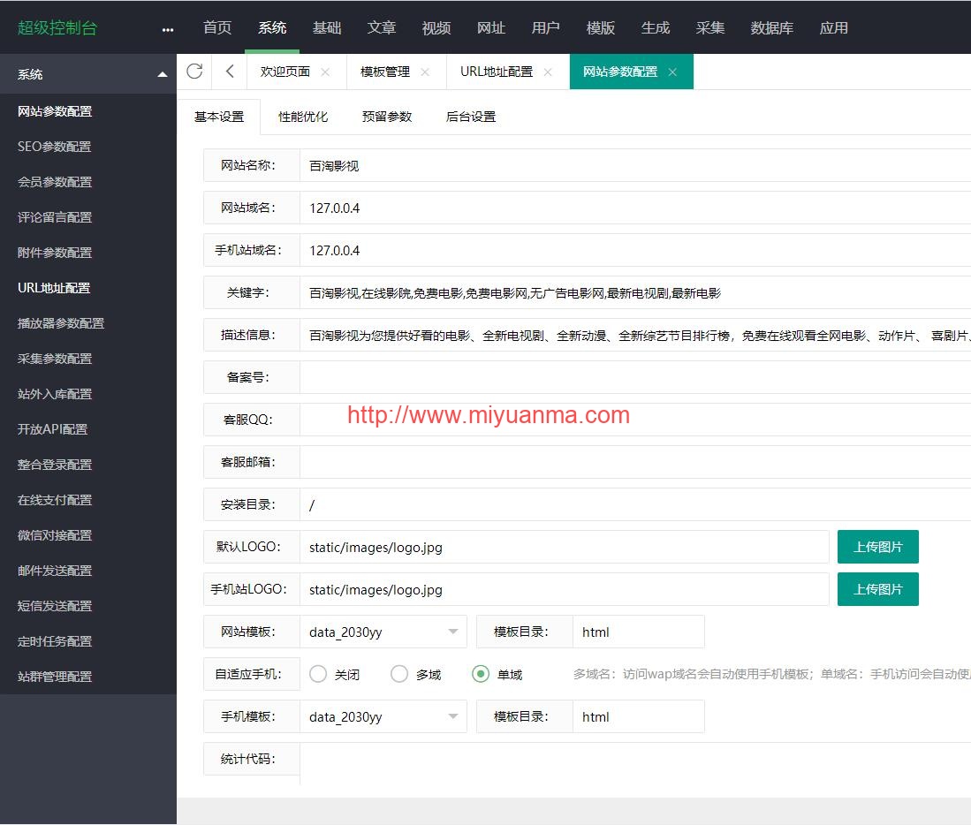Click the 安装目录 input field
The width and height of the screenshot is (971, 825).
[635, 504]
